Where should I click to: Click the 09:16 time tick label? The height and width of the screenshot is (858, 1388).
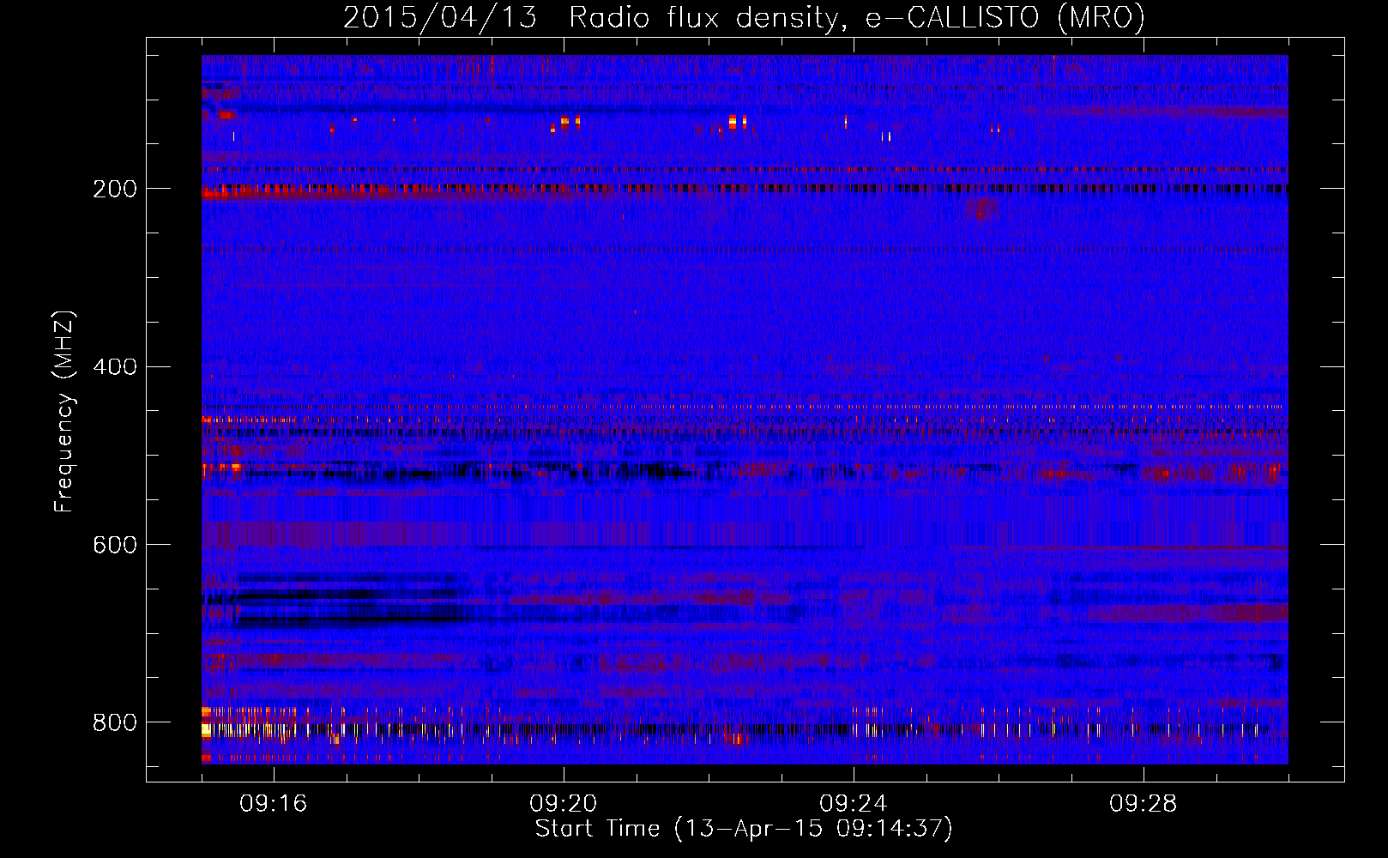pyautogui.click(x=274, y=804)
